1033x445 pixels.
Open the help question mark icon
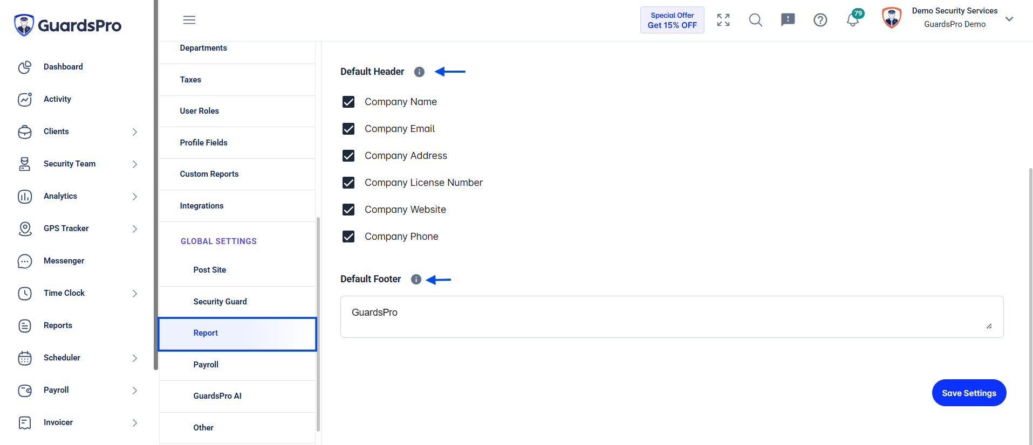(x=820, y=20)
